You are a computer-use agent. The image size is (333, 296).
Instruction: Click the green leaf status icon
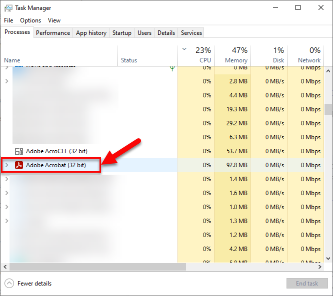(172, 68)
